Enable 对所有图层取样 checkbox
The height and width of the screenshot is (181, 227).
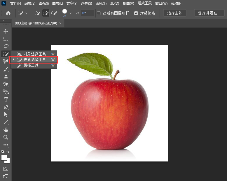(99, 13)
